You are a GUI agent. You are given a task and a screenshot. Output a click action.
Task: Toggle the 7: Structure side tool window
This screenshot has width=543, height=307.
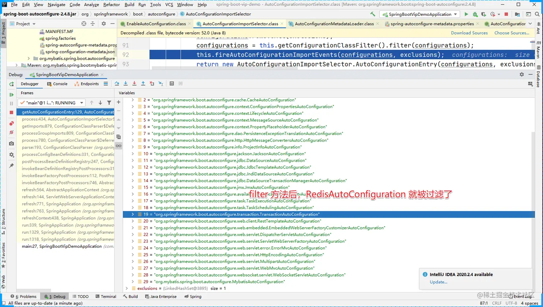(4, 221)
